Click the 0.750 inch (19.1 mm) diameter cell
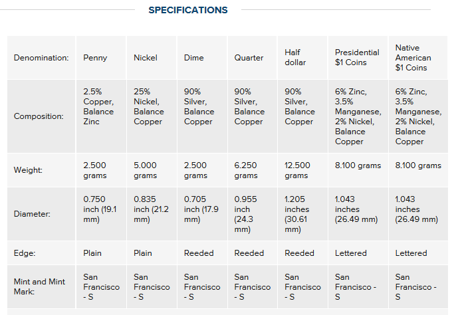Image resolution: width=456 pixels, height=315 pixels. (100, 209)
